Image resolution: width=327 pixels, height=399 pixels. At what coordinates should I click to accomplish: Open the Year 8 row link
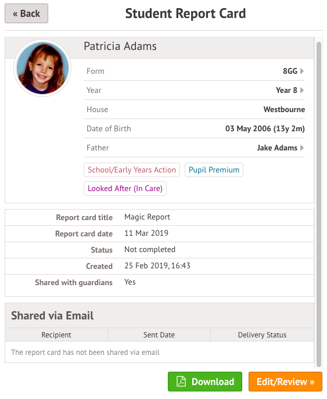194,90
